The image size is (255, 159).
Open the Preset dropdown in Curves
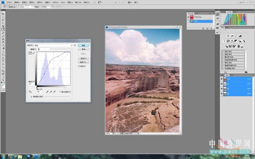pyautogui.click(x=53, y=45)
